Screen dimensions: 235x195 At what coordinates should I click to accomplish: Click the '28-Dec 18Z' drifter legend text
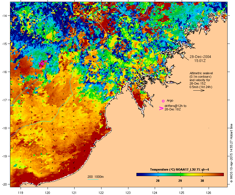[x=173, y=109]
